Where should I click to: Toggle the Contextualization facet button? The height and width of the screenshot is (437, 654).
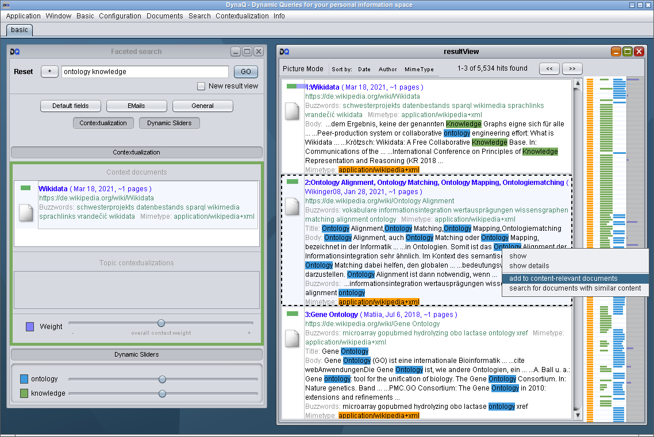tap(103, 123)
